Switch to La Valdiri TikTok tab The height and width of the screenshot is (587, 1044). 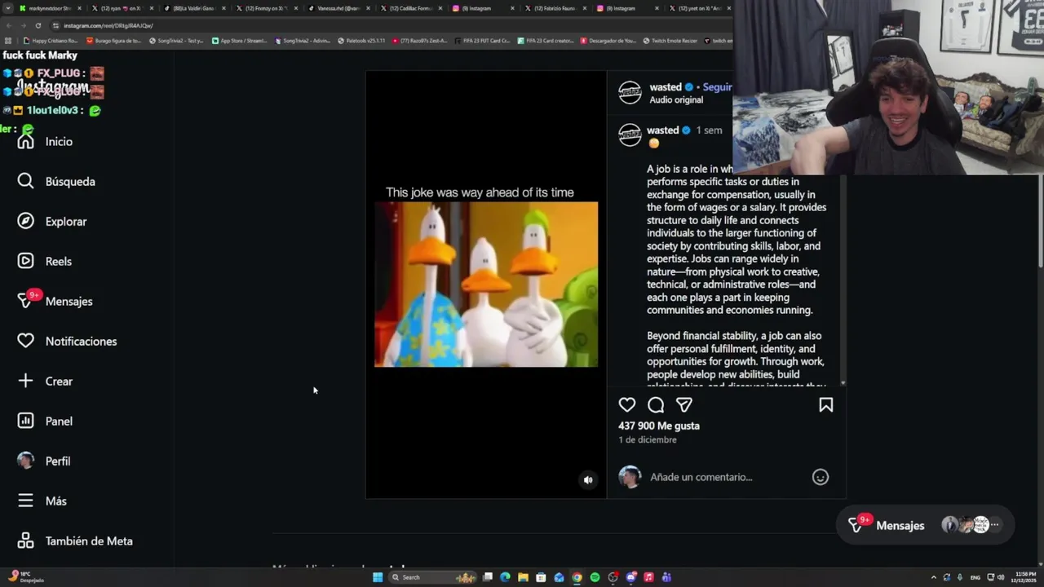(x=193, y=8)
